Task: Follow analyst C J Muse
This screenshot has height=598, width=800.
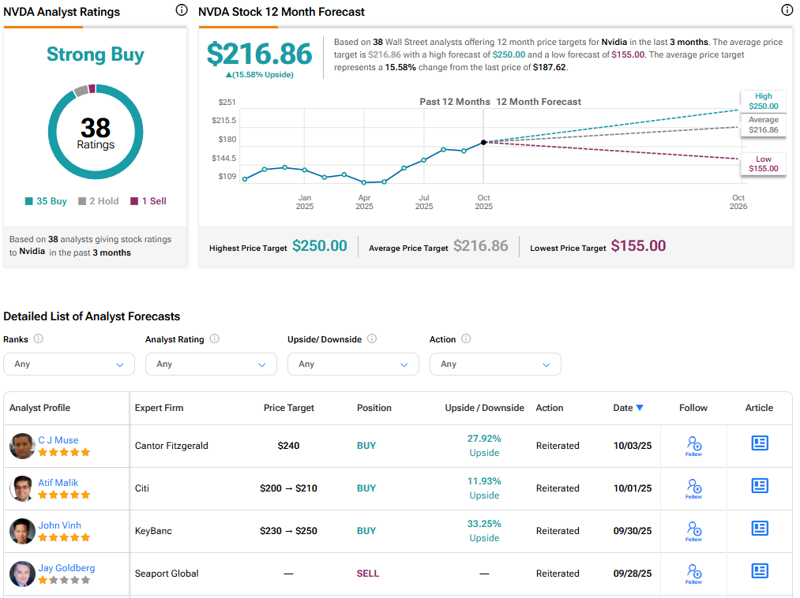Action: 693,445
